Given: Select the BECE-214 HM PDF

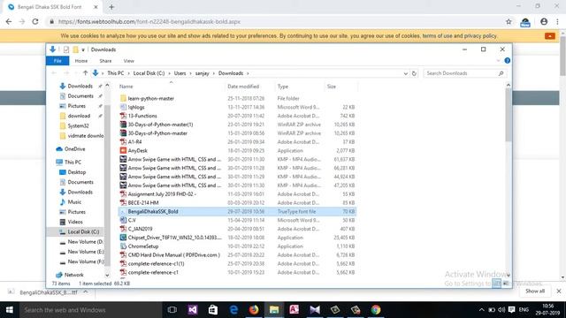Looking at the screenshot, I should coord(143,202).
